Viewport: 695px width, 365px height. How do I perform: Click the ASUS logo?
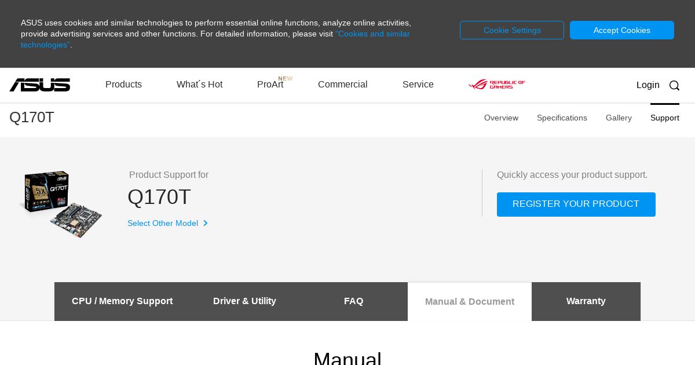[39, 85]
